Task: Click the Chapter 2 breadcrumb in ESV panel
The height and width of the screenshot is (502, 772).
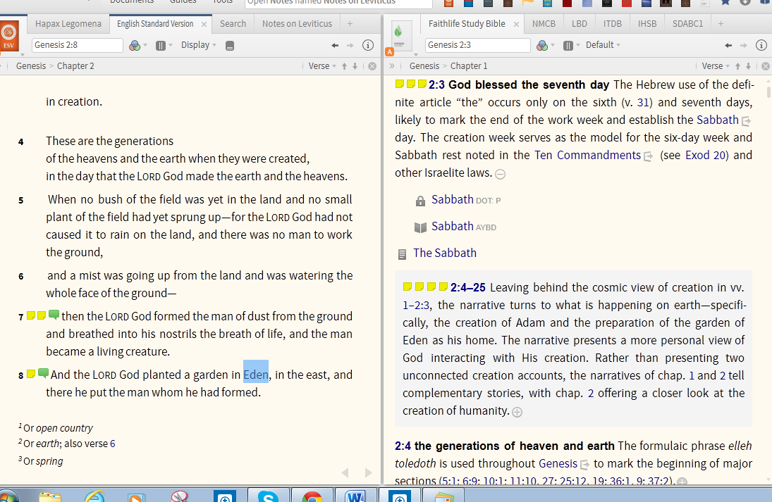Action: (75, 66)
